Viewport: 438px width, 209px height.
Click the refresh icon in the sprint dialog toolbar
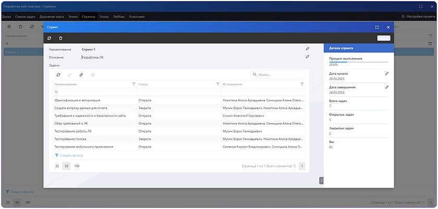point(50,38)
